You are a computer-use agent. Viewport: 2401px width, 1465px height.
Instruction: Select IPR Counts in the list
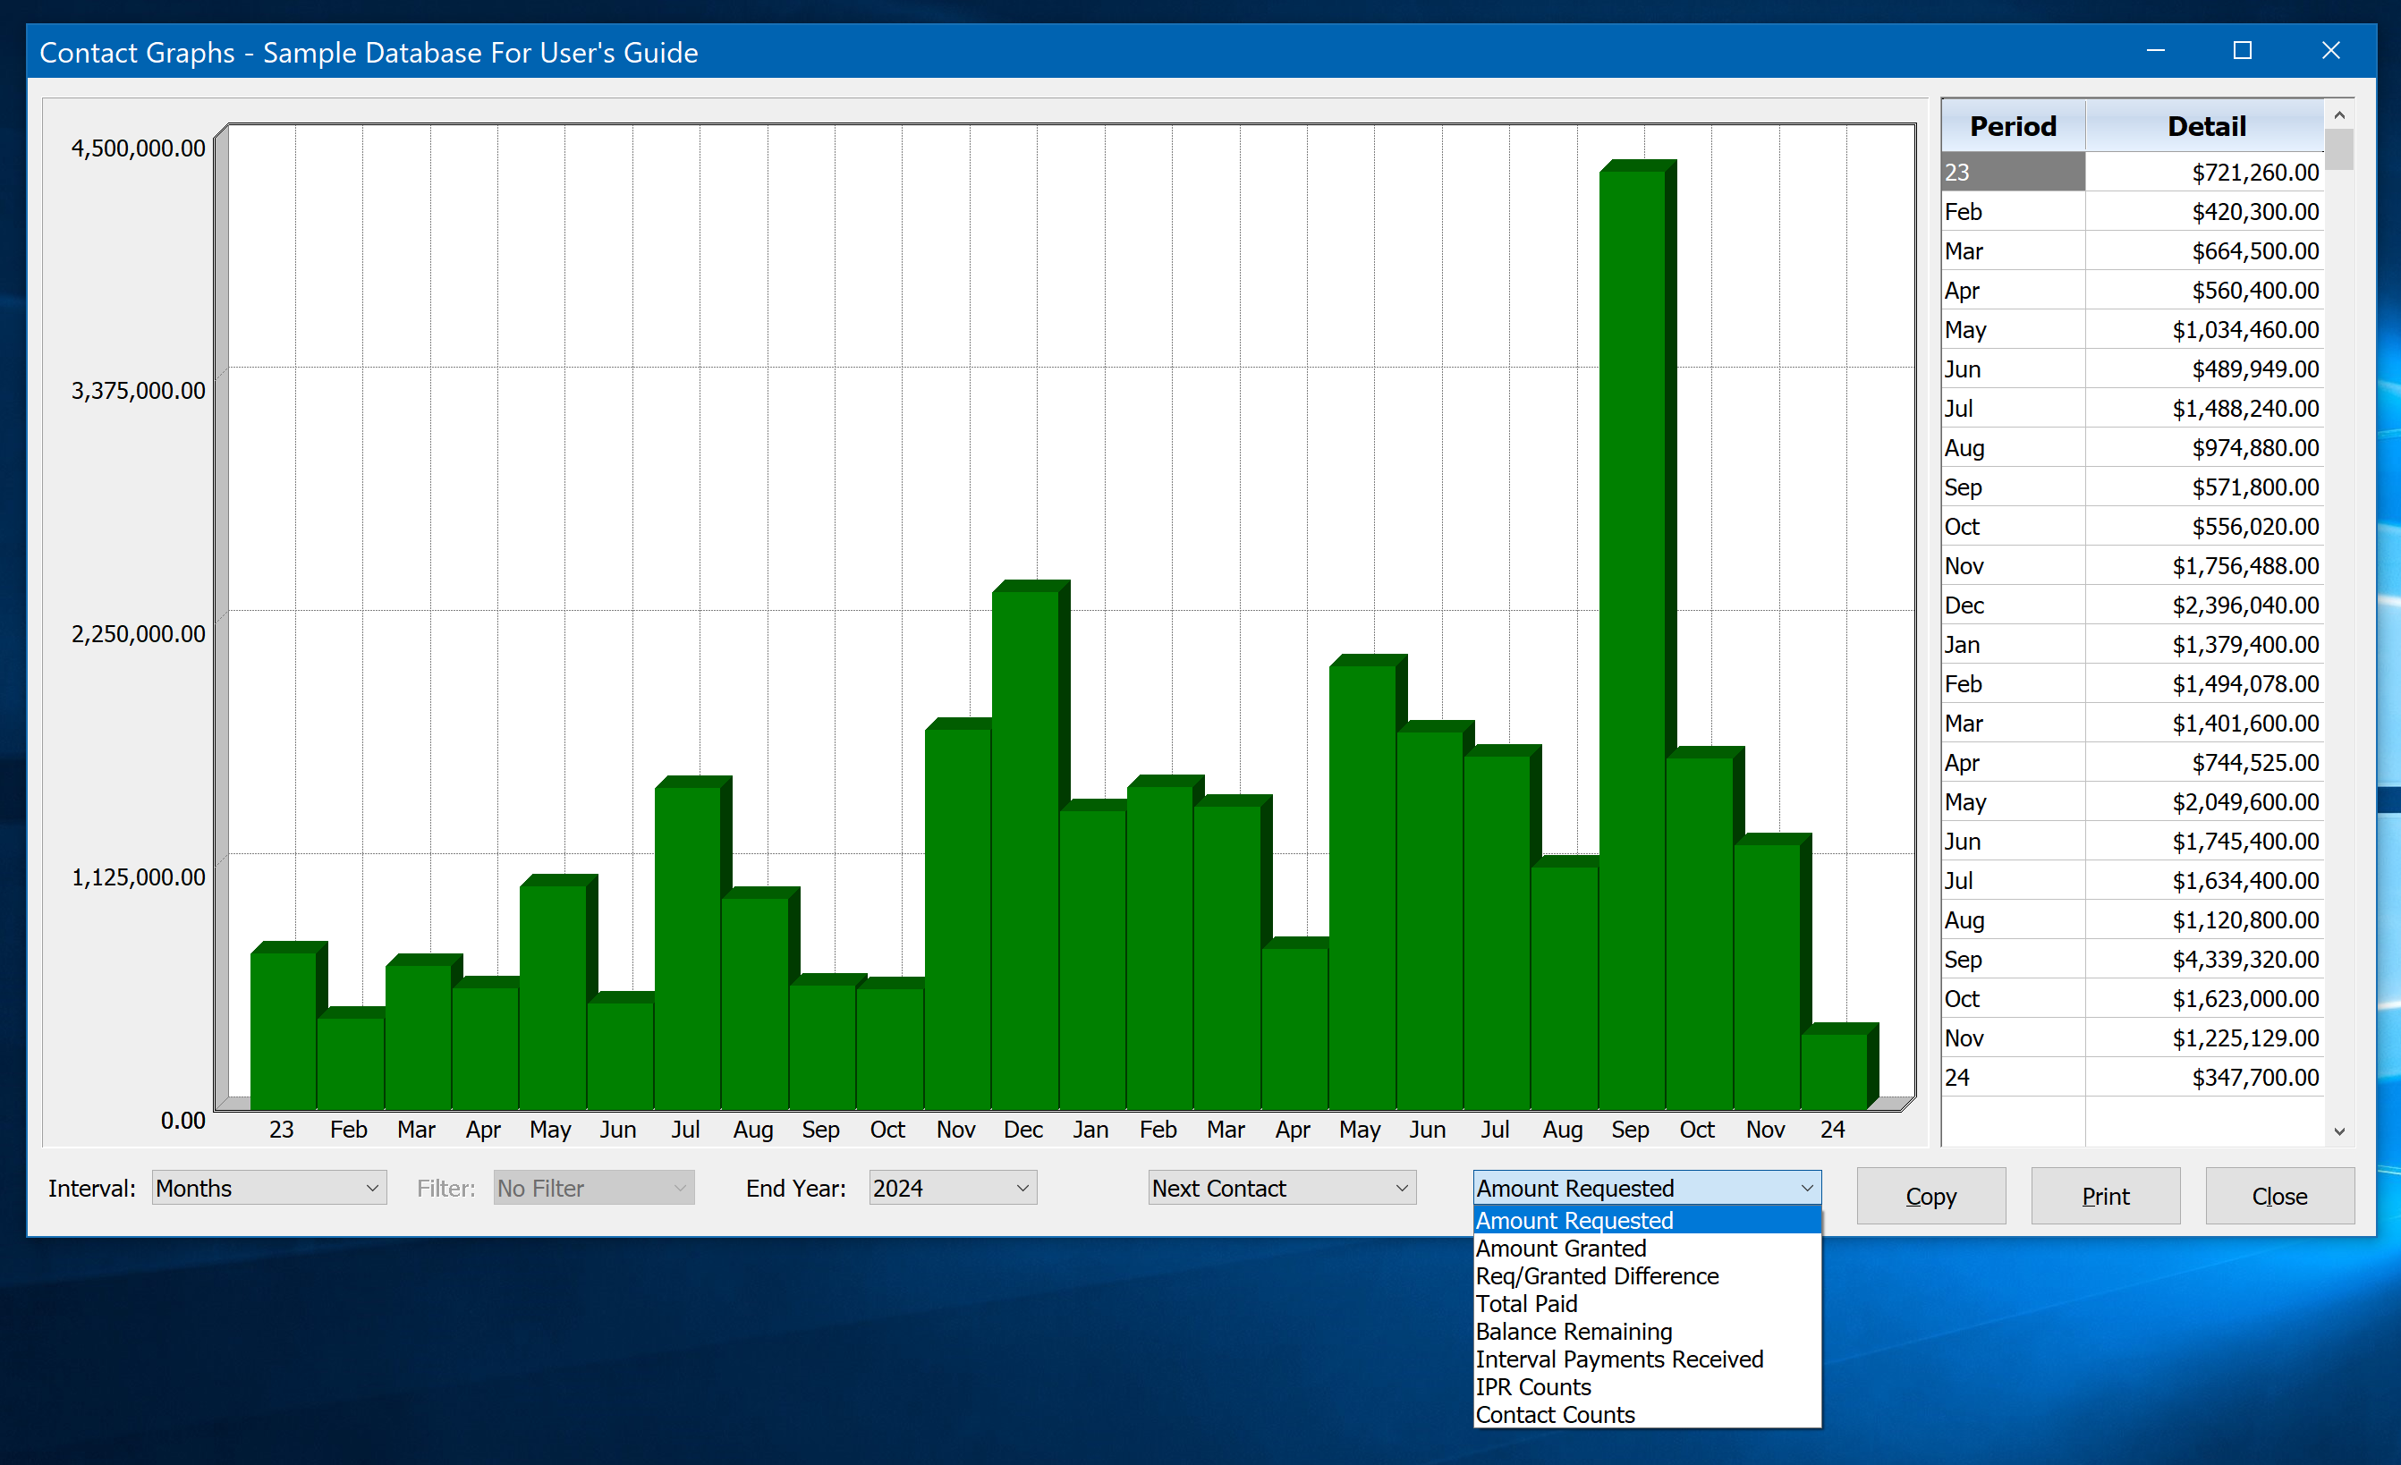point(1647,1387)
